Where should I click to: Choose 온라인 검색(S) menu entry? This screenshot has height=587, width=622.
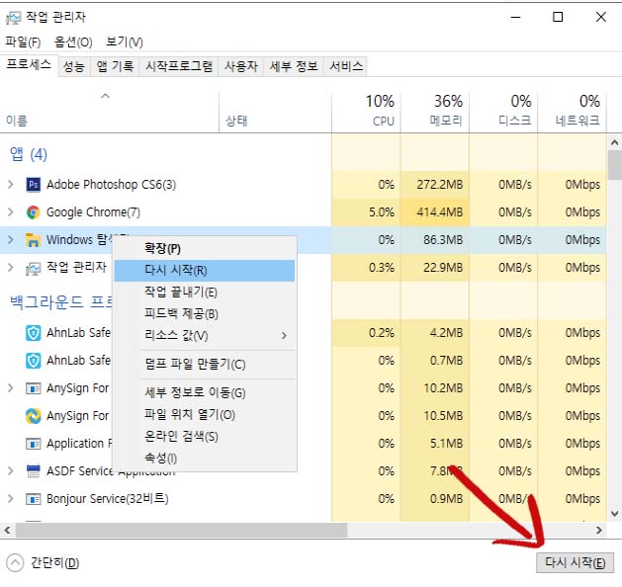[205, 437]
